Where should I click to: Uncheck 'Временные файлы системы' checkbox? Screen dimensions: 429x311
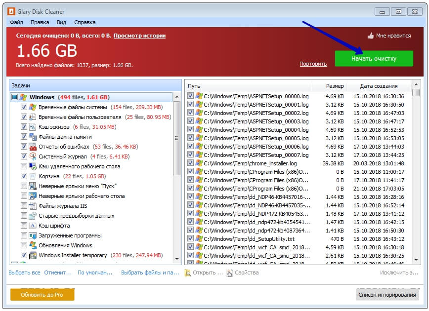pyautogui.click(x=24, y=107)
